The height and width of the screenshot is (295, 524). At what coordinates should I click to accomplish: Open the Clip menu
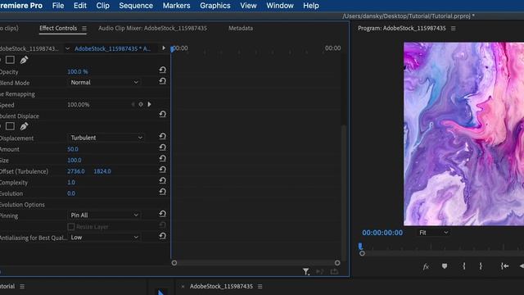tap(102, 6)
